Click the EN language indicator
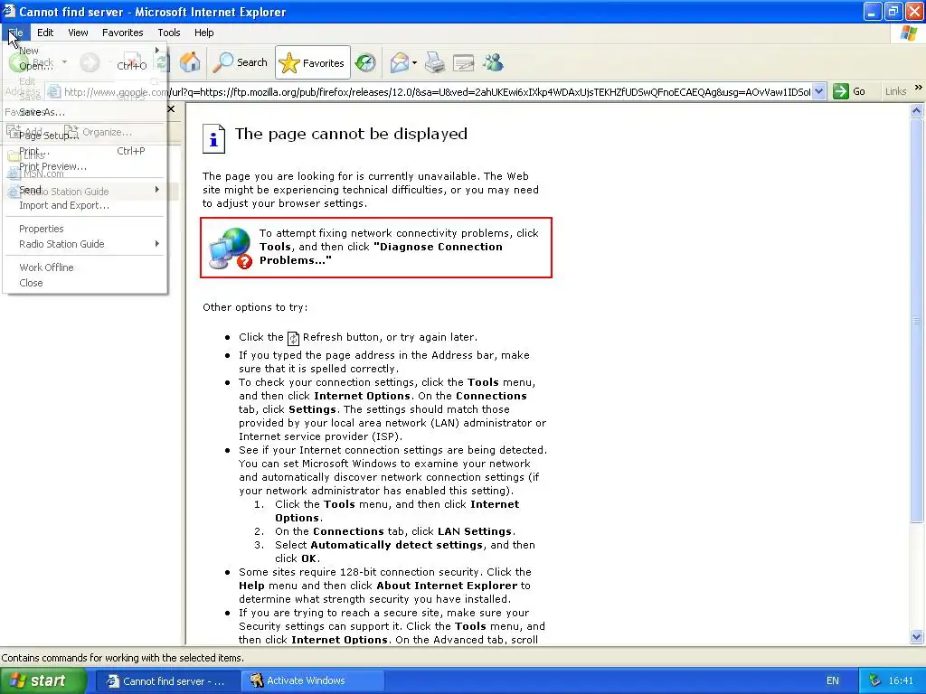The image size is (926, 694). point(833,681)
